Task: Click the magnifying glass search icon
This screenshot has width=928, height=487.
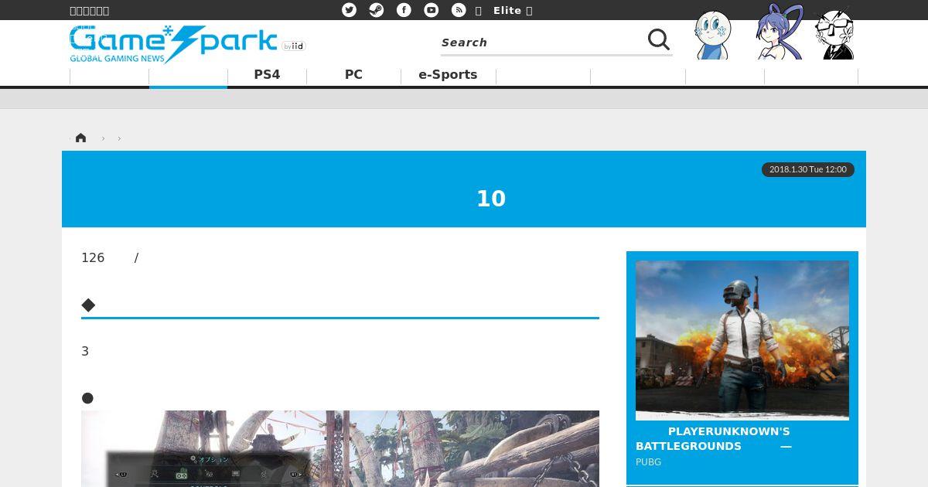Action: [659, 39]
